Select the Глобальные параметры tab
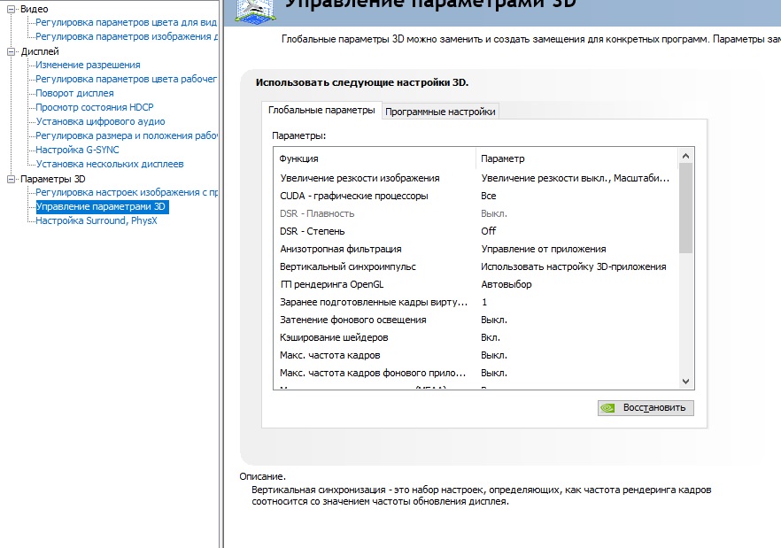781x548 pixels. pos(321,110)
